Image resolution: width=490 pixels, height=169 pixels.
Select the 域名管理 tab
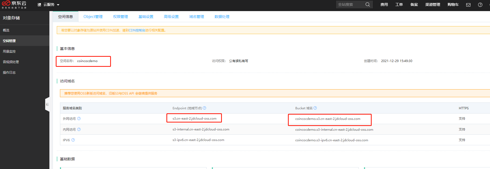pyautogui.click(x=197, y=17)
